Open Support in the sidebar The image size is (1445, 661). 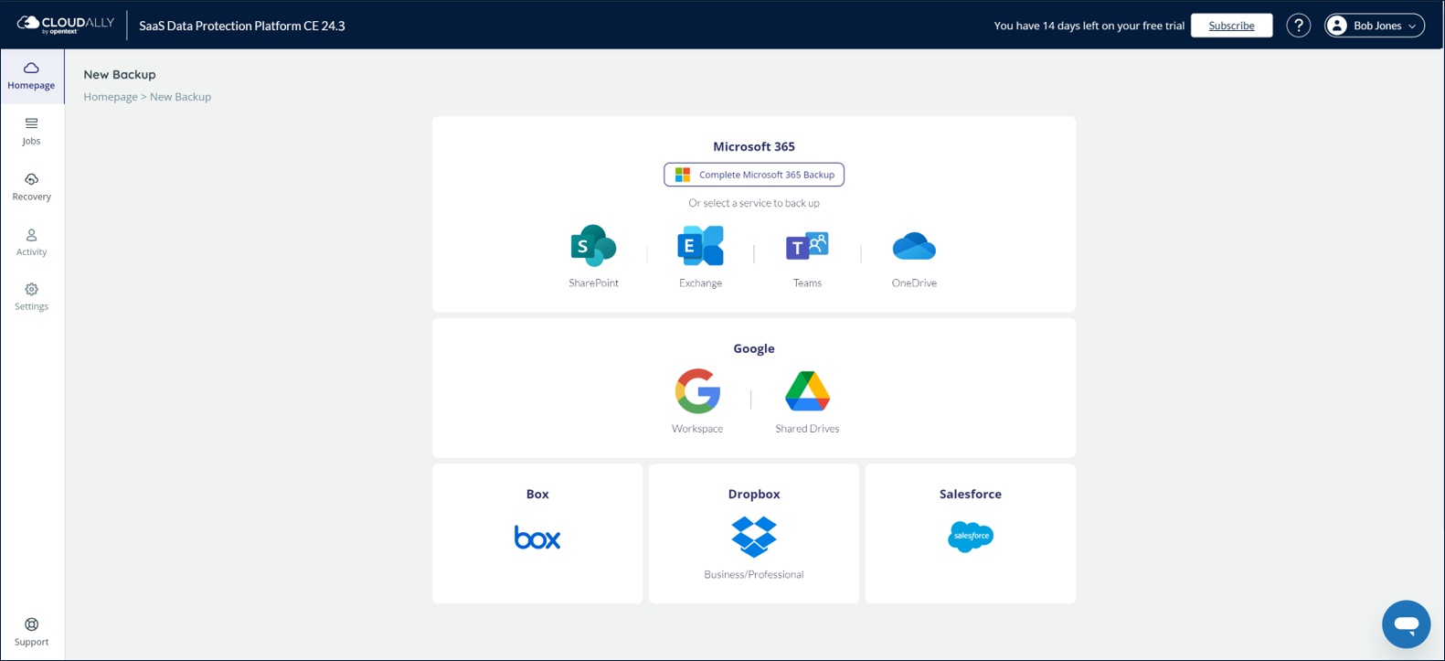(x=32, y=632)
